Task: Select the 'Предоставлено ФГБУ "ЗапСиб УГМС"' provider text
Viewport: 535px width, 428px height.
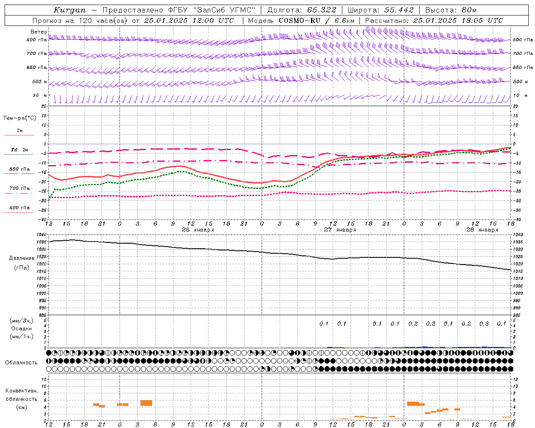Action: point(179,10)
